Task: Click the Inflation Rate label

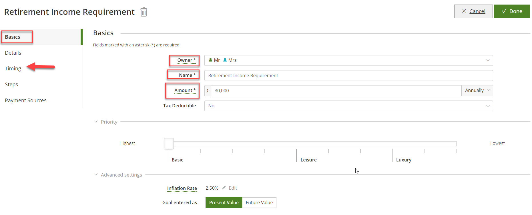Action: point(182,189)
